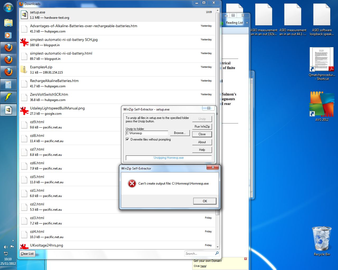Open AVG 2012 desktop shortcut
This screenshot has width=338, height=270.
322,106
